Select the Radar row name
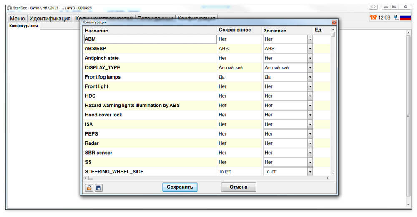This screenshot has height=217, width=417. (x=92, y=143)
